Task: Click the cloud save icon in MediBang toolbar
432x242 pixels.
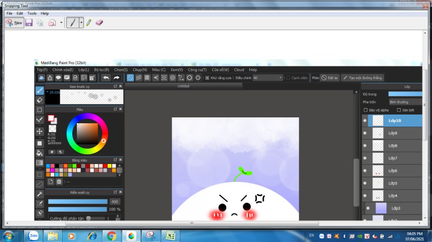Action: (41, 78)
